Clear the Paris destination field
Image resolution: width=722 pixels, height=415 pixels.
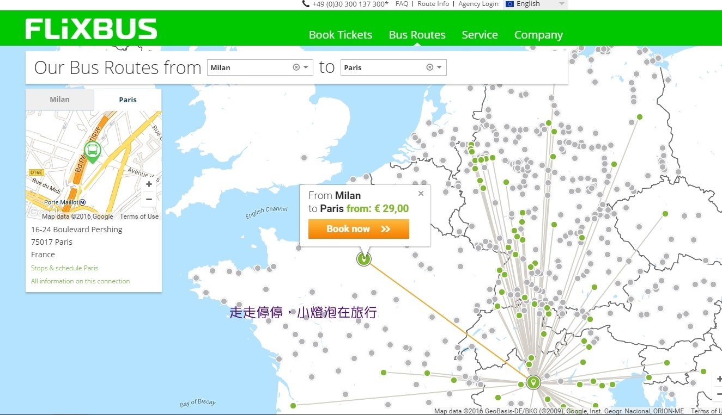429,67
